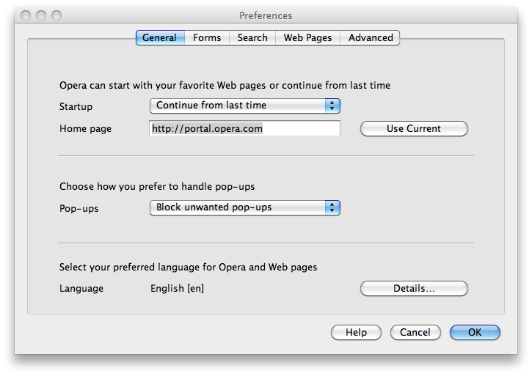Click the Help button
The height and width of the screenshot is (376, 532).
(x=356, y=333)
